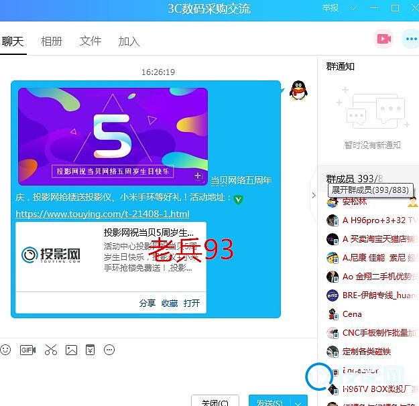This screenshot has width=419, height=406.
Task: Click the green V verified link badge
Action: [x=238, y=199]
